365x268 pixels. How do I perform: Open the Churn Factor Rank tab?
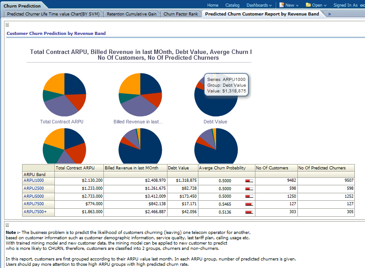pos(181,14)
